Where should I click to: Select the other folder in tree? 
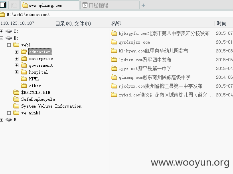click(35, 86)
